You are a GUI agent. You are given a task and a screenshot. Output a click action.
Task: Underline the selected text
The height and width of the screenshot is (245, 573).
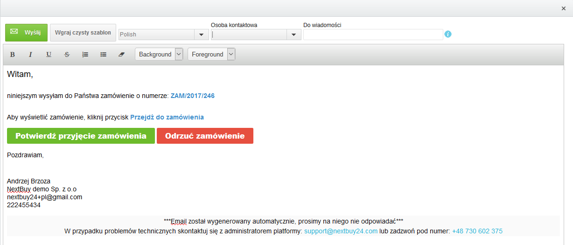point(49,55)
